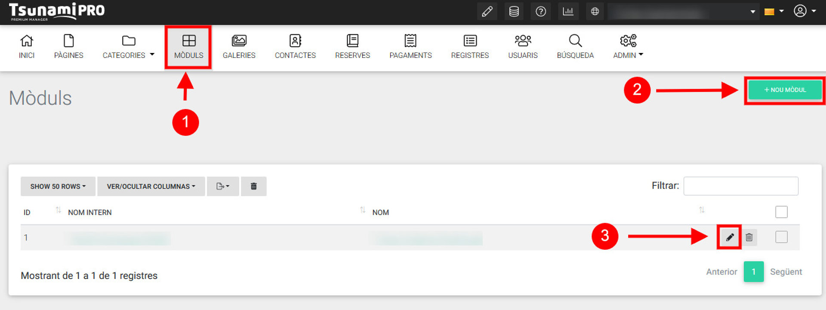Sort table by Nom Intern column

click(90, 212)
